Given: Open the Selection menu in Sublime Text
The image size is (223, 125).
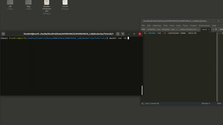Looking at the screenshot, I should tap(157, 26).
